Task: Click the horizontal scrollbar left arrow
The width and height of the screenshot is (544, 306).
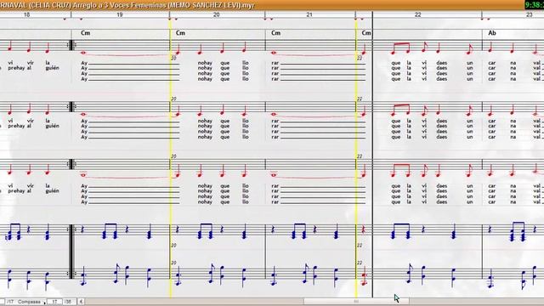Action: tap(81, 302)
